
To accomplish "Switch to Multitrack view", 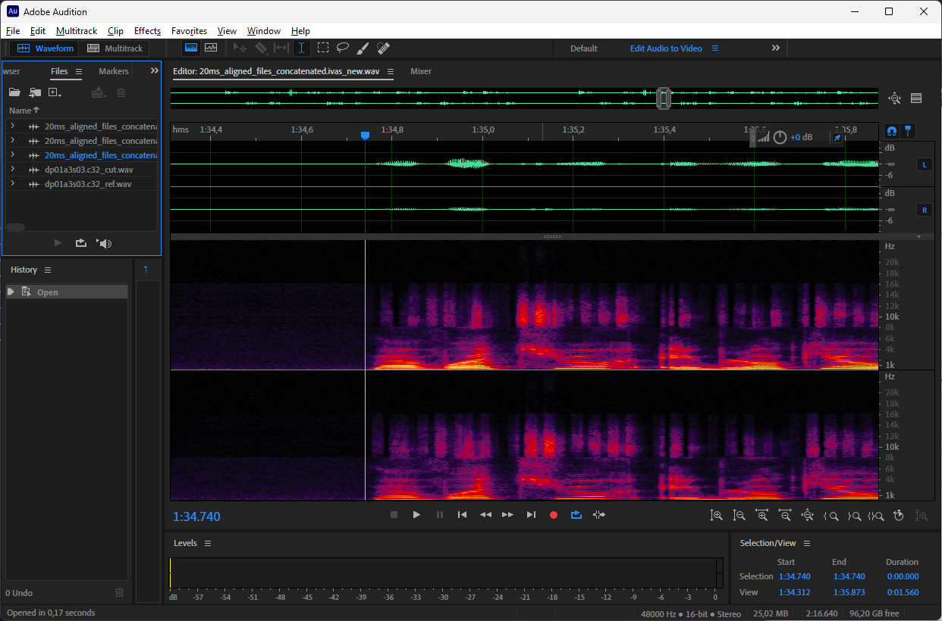I will point(115,48).
